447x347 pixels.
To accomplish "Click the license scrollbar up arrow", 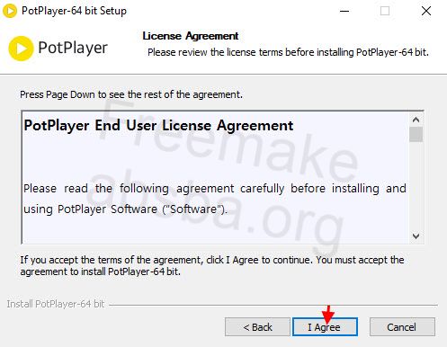I will point(416,120).
